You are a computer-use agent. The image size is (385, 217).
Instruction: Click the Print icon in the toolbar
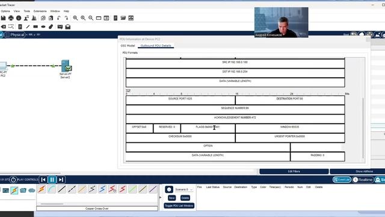tap(11, 18)
